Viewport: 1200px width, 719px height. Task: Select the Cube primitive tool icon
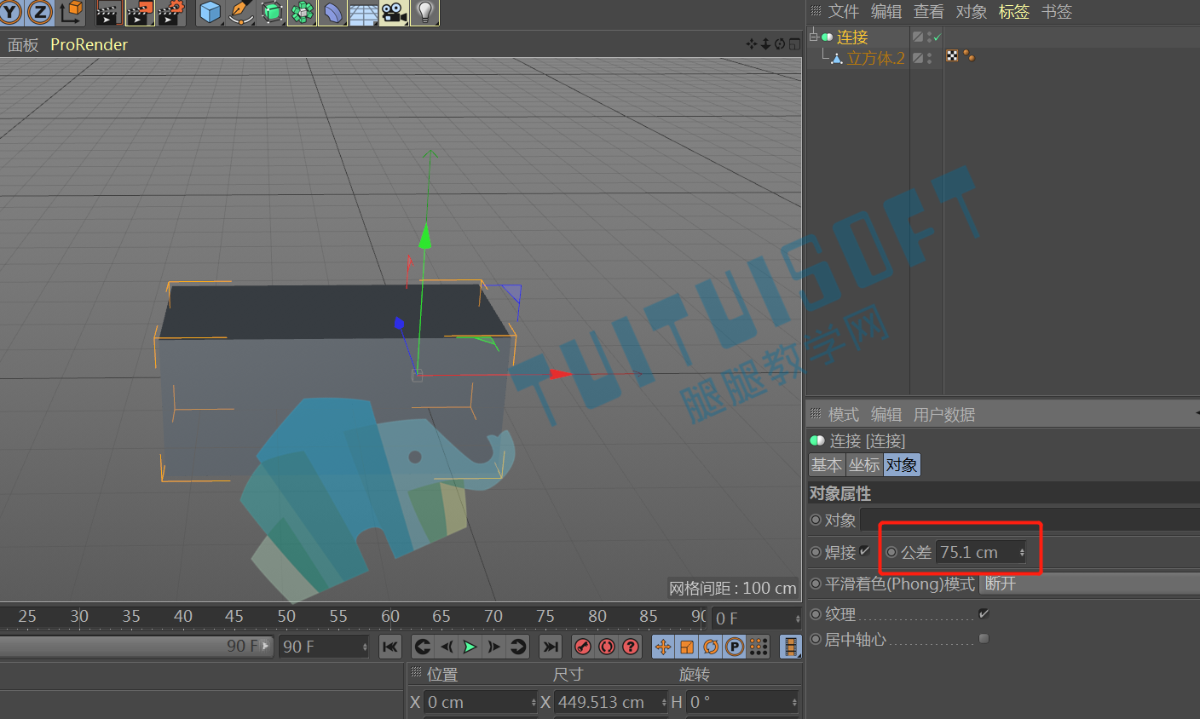pyautogui.click(x=211, y=12)
